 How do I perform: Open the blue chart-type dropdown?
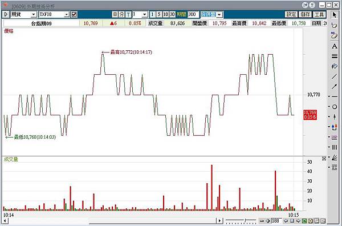219,14
